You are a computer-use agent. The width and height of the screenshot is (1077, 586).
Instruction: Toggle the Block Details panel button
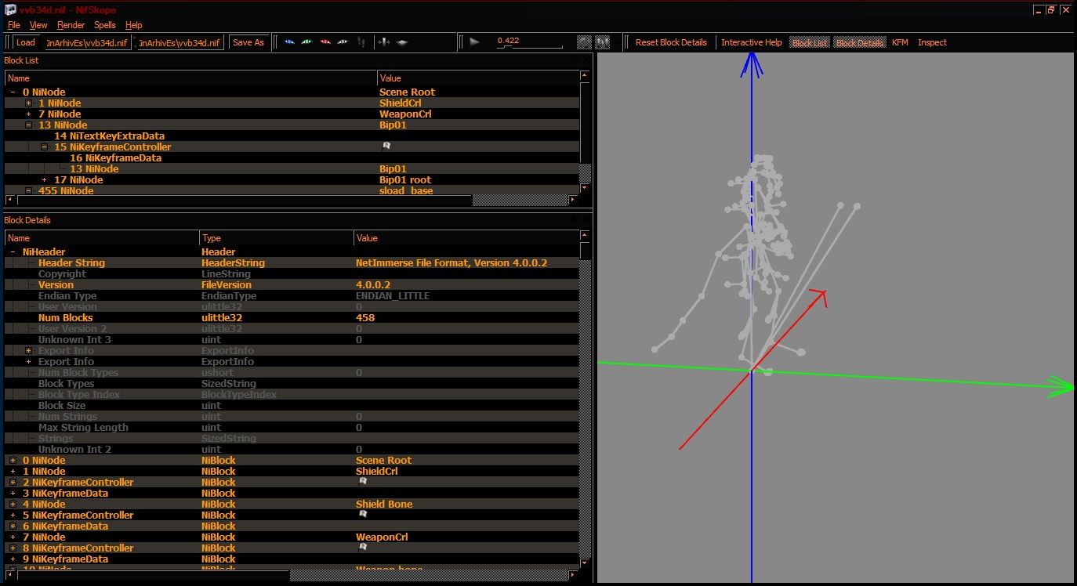coord(860,43)
